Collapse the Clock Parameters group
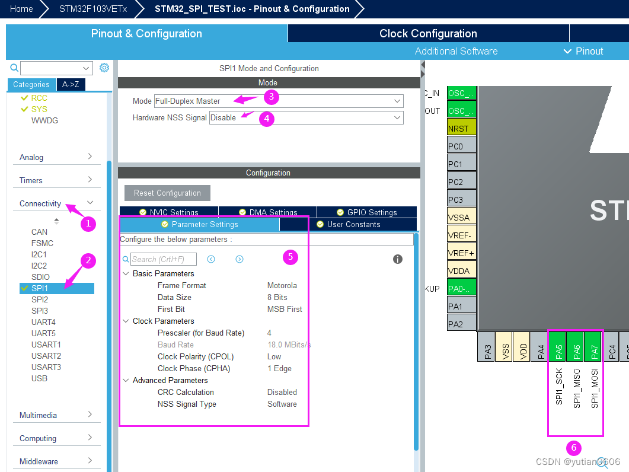 (126, 321)
